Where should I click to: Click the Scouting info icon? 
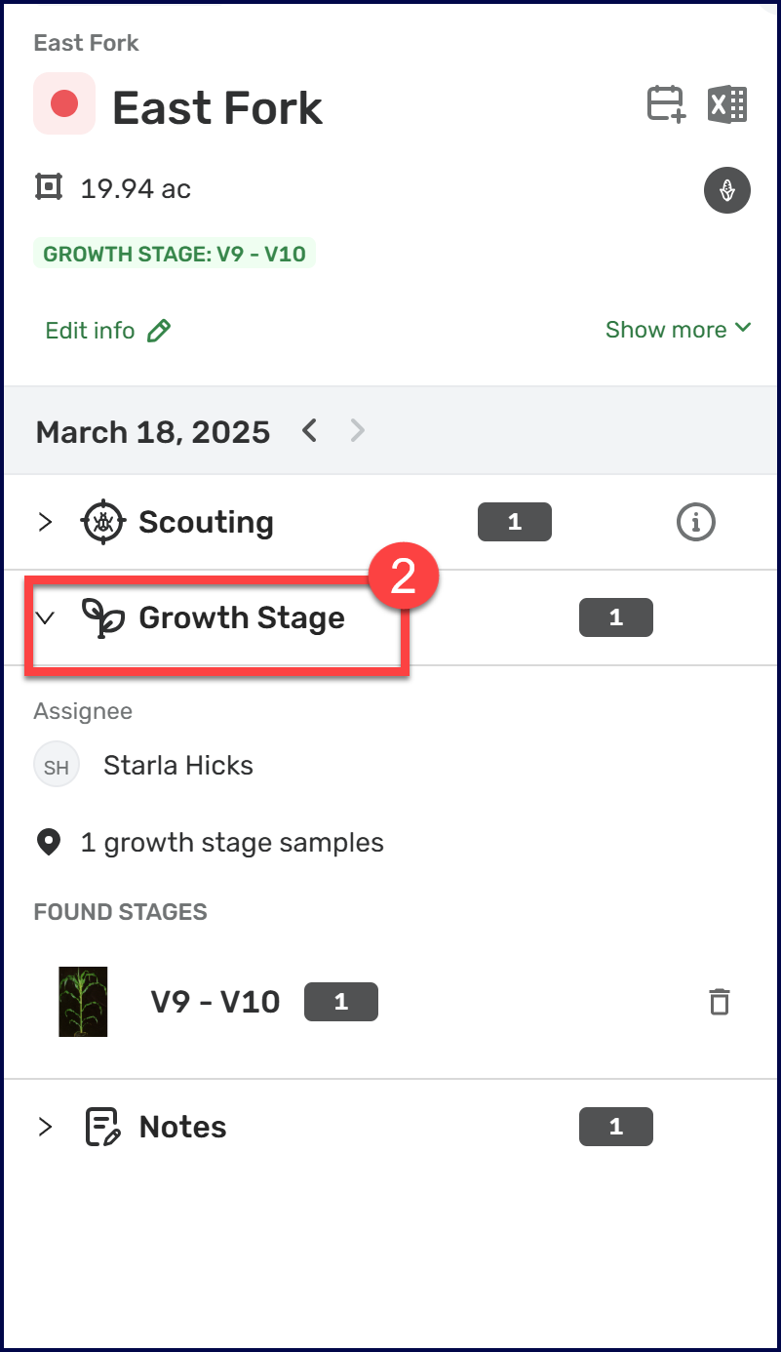click(x=695, y=523)
